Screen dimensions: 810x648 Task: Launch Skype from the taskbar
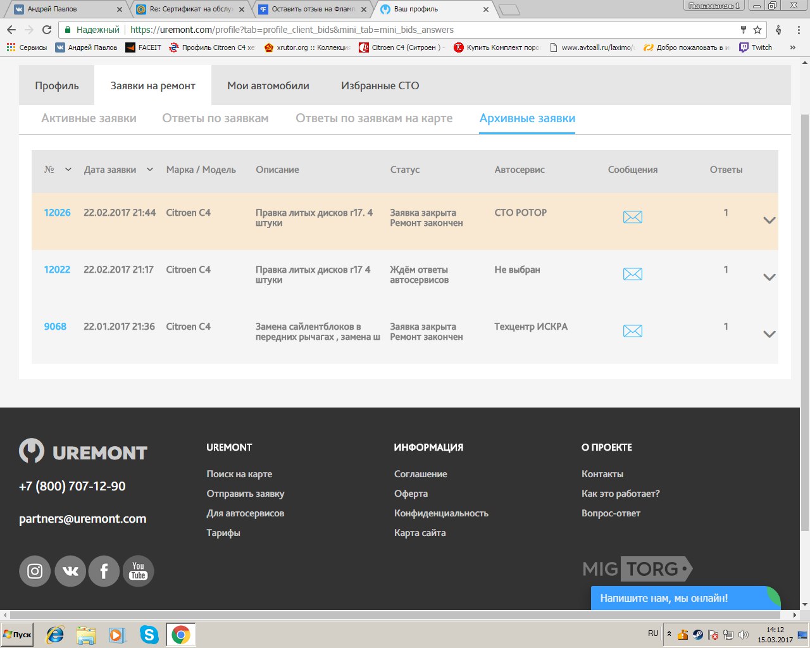tap(149, 634)
